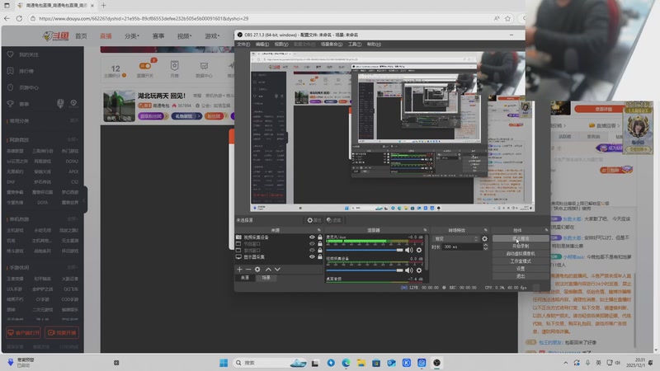The image size is (660, 371).
Task: Expand the 游戏 navigation dropdown on Douyu
Action: (212, 36)
